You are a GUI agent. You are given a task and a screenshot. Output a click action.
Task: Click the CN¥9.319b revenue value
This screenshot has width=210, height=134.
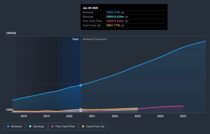(x=113, y=12)
